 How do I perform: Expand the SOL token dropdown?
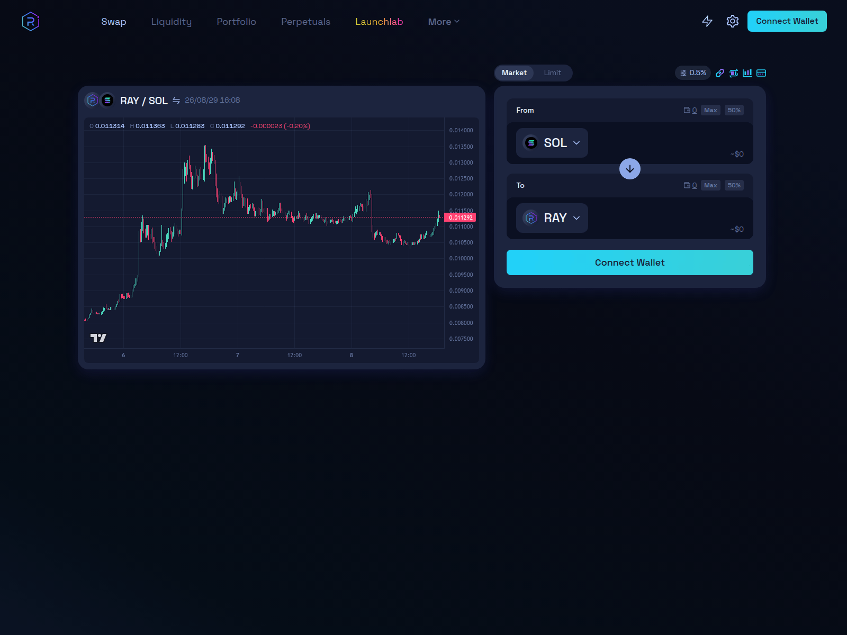pos(552,143)
